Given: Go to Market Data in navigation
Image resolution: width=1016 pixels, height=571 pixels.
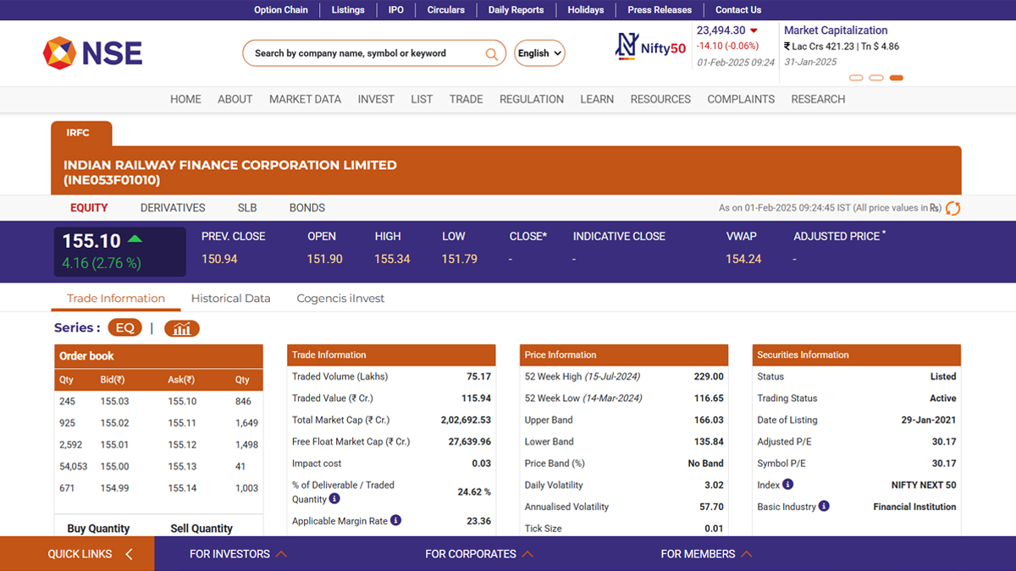Looking at the screenshot, I should pyautogui.click(x=305, y=99).
